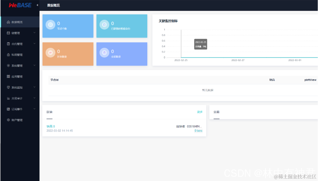Expand the 链管理 submenu chevron

pos(34,33)
